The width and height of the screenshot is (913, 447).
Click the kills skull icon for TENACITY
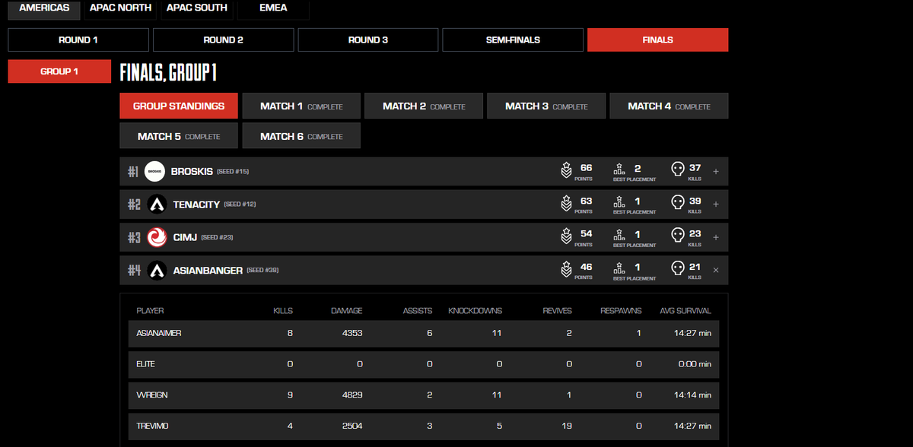[677, 204]
